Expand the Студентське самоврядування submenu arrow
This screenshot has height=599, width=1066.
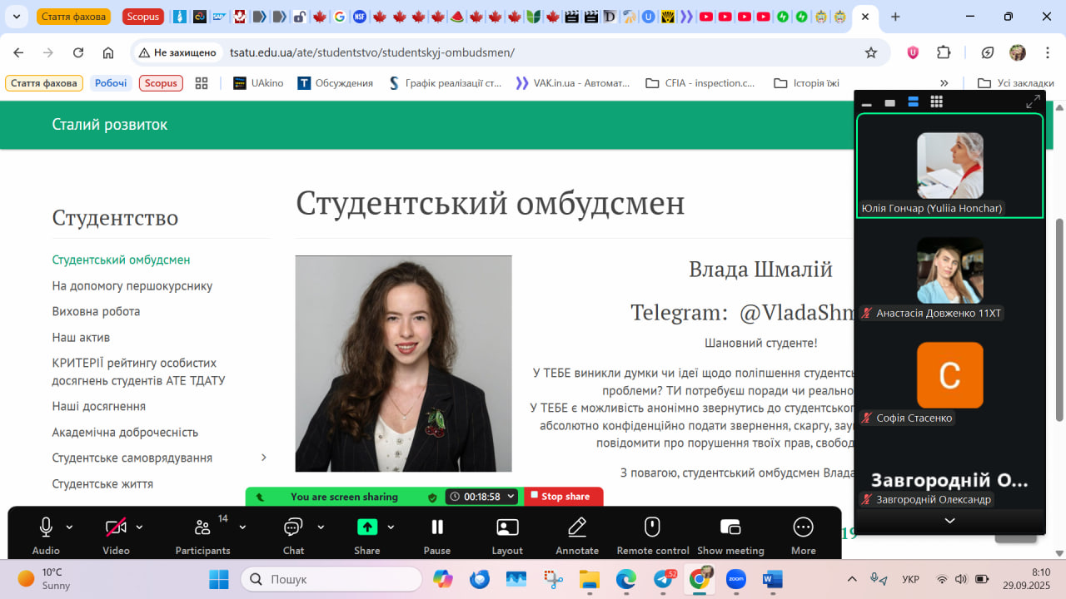tap(264, 458)
